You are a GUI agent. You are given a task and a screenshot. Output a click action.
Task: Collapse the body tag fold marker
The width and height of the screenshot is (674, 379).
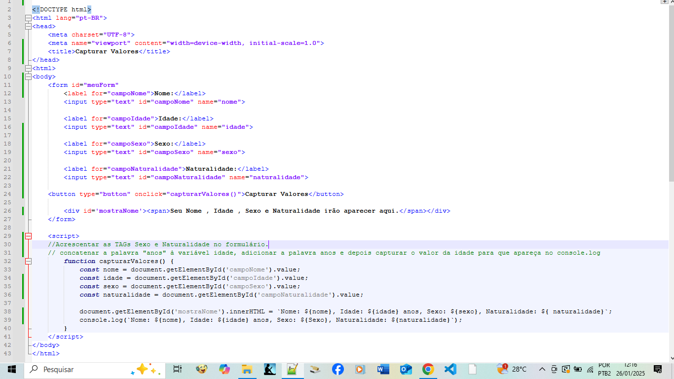click(x=28, y=76)
